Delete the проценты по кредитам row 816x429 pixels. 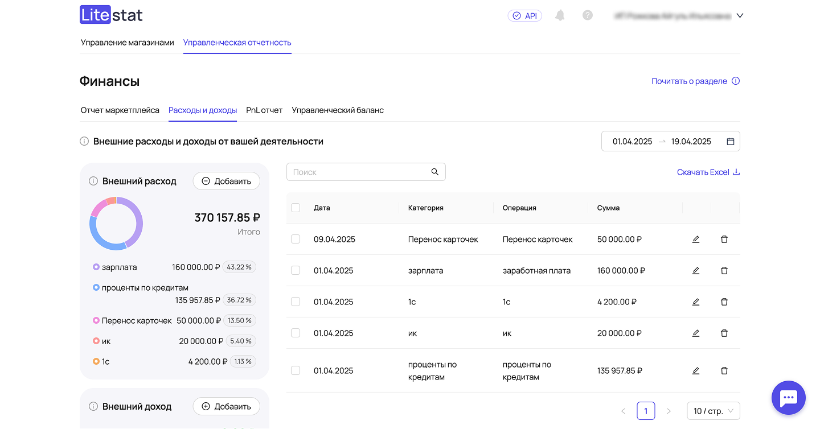724,371
